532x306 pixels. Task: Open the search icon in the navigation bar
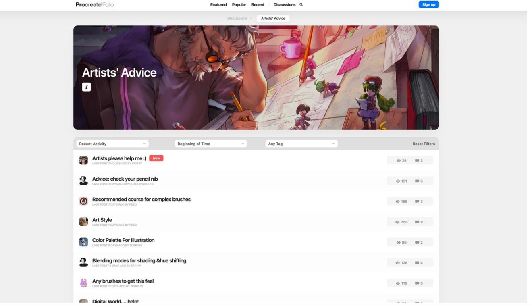pyautogui.click(x=301, y=4)
